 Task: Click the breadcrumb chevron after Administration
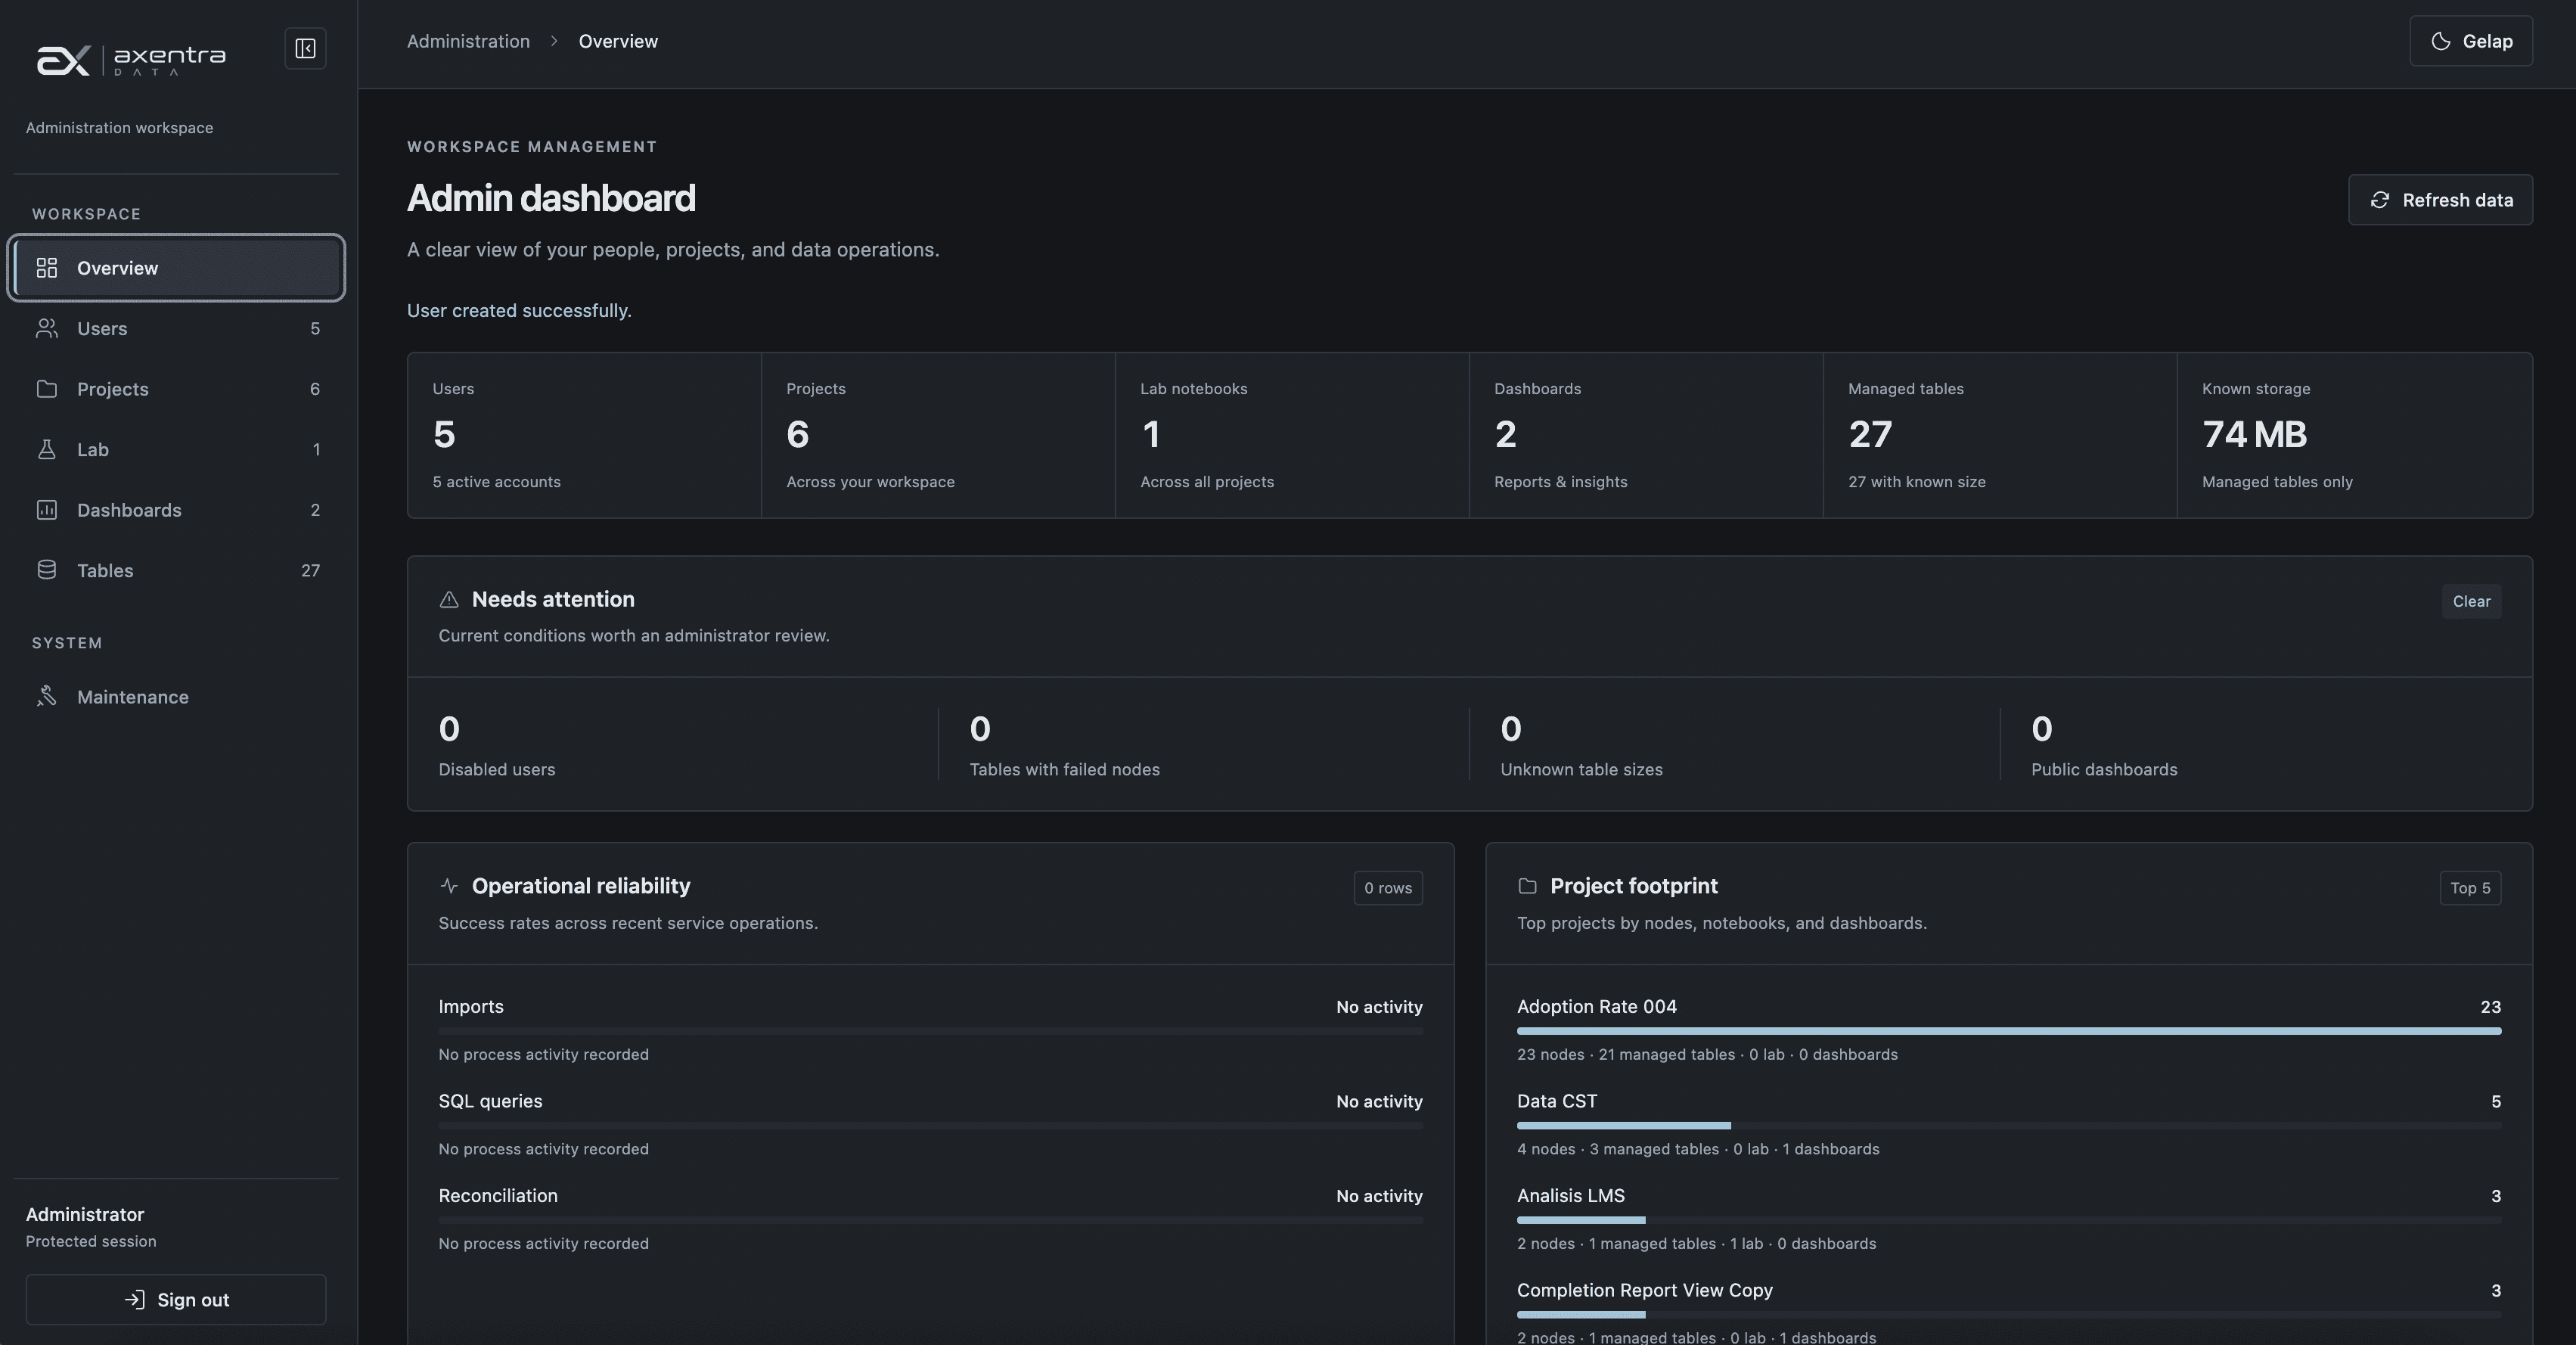point(554,41)
